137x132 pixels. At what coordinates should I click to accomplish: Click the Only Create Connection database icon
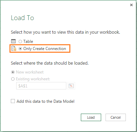(14, 49)
